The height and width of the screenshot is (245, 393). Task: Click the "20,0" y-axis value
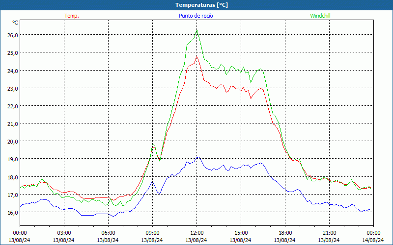point(13,142)
